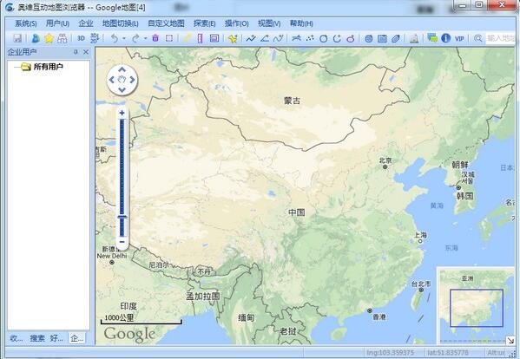Viewport: 520px width, 359px height.
Task: Open the 视图(V) menu
Action: (269, 23)
